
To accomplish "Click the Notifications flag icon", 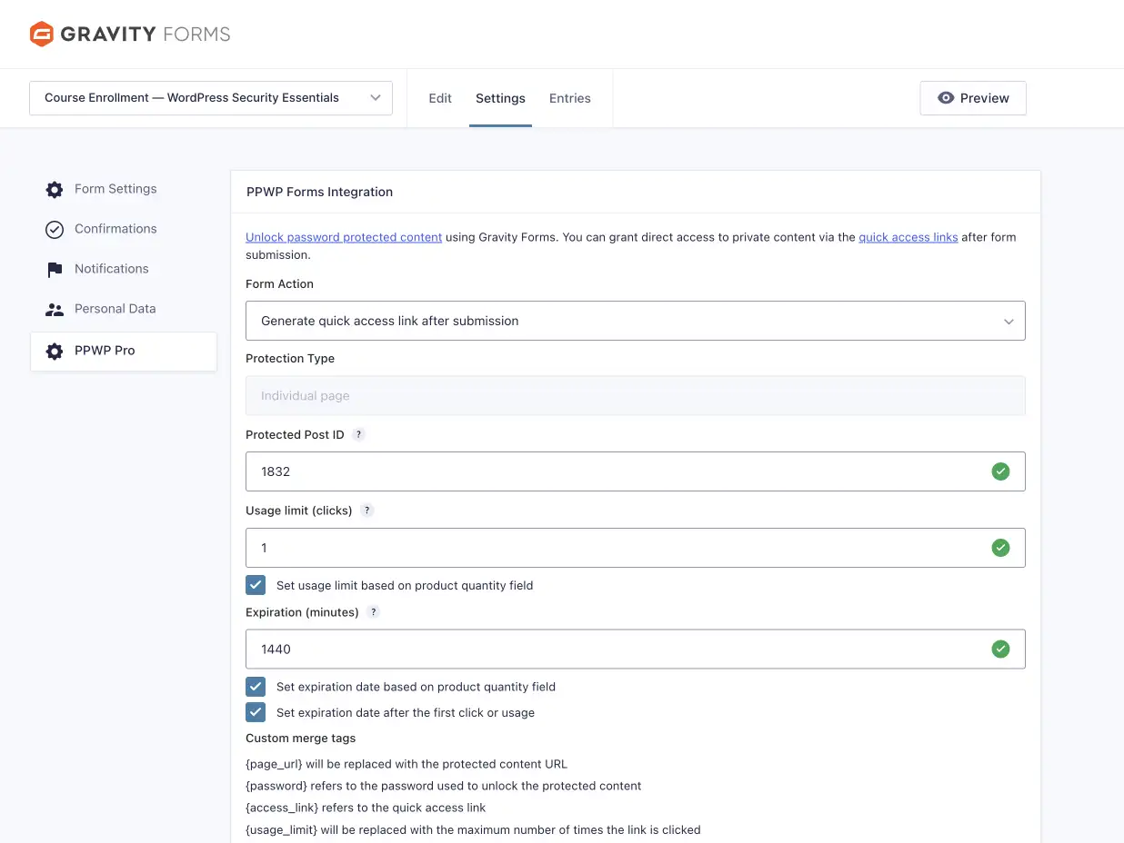I will point(55,270).
